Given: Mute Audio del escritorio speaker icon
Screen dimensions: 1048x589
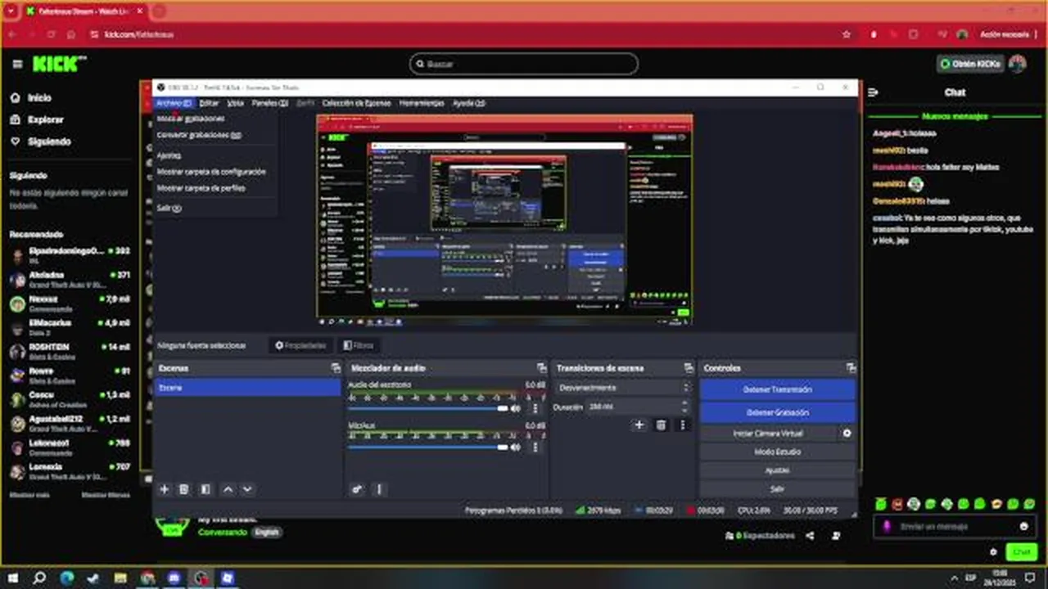Looking at the screenshot, I should (516, 408).
